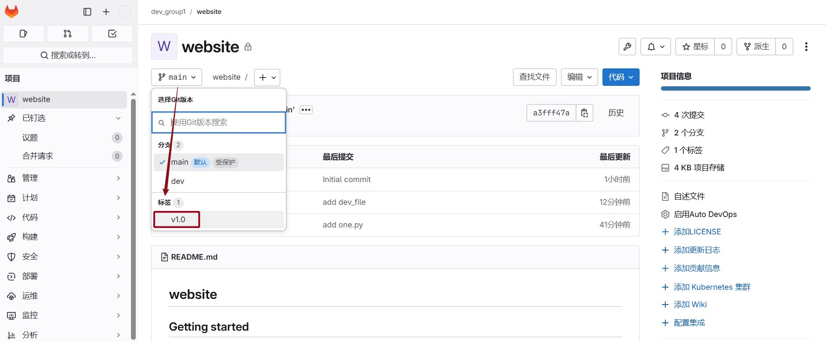826x342 pixels.
Task: Open the to-do list icon
Action: tap(112, 34)
